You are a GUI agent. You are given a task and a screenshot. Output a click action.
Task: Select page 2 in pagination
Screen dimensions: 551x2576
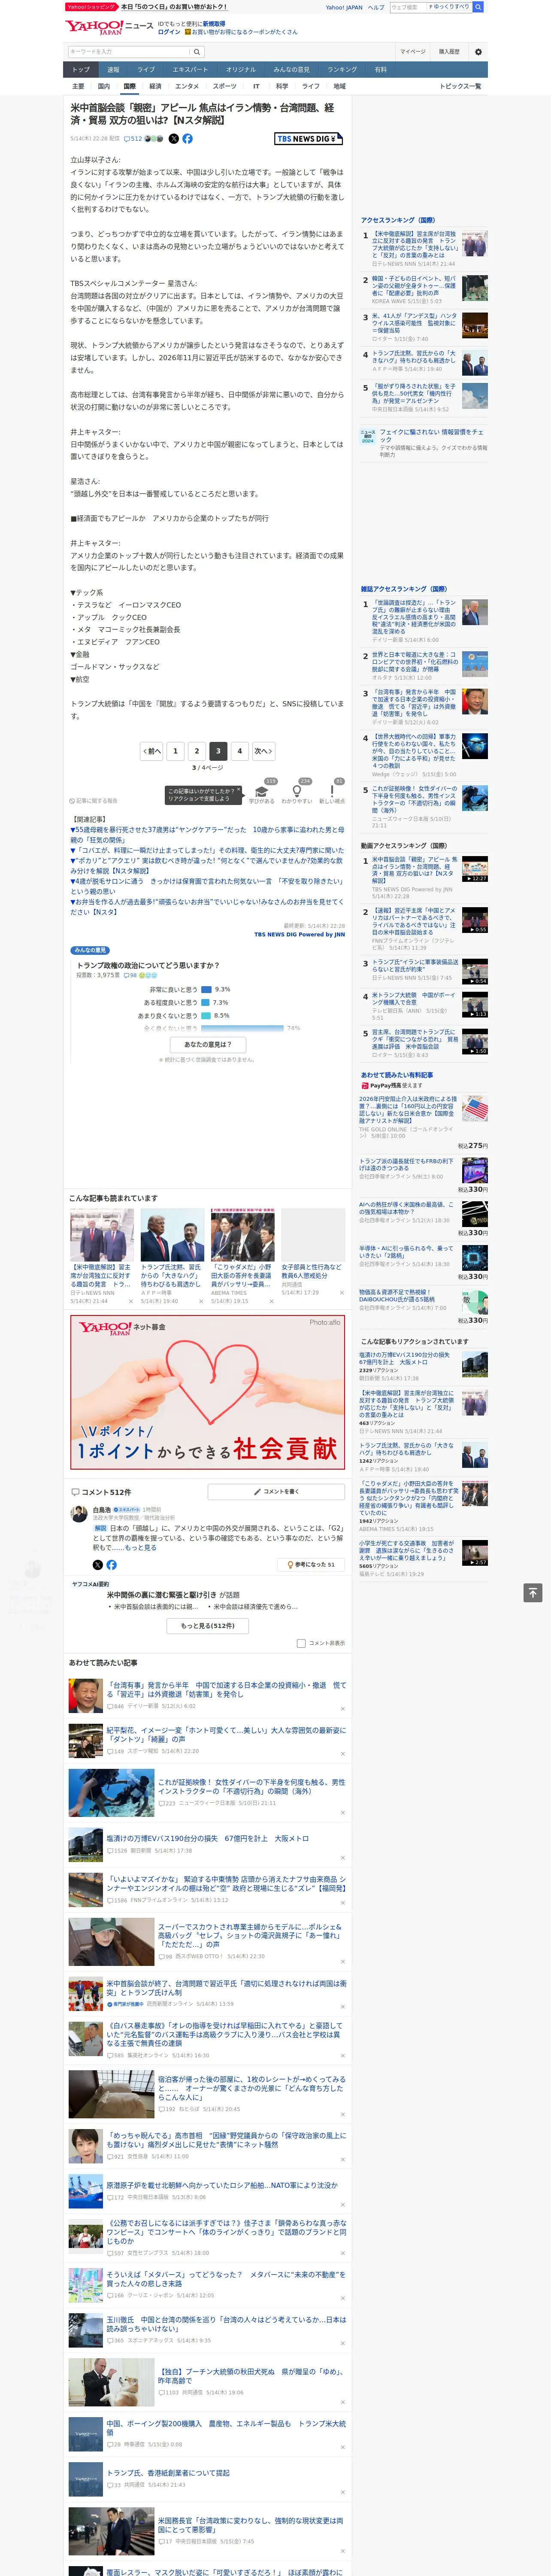tap(197, 751)
